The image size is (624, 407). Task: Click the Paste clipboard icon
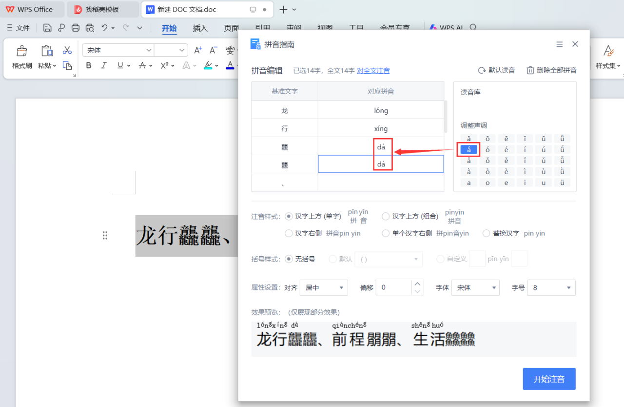(x=47, y=50)
